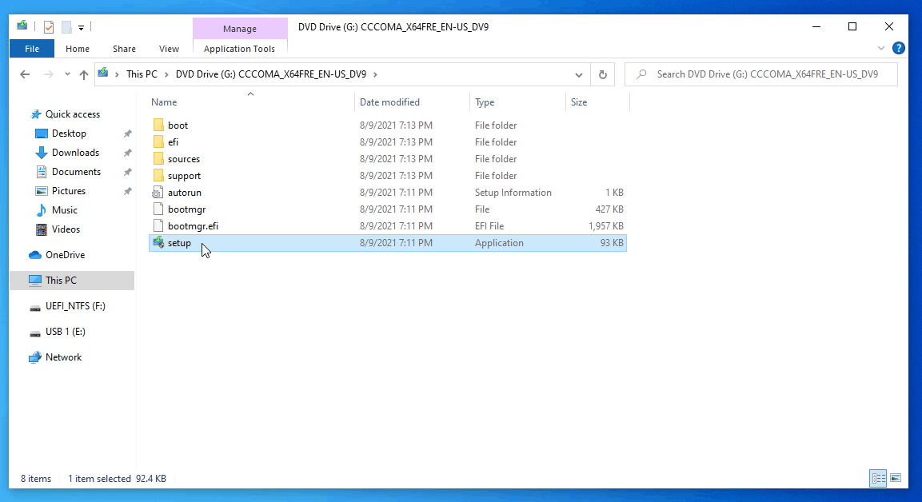Unpin Documents using its pin icon

(127, 172)
